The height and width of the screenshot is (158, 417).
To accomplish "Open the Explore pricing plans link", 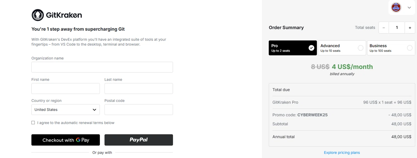I will pos(342,152).
